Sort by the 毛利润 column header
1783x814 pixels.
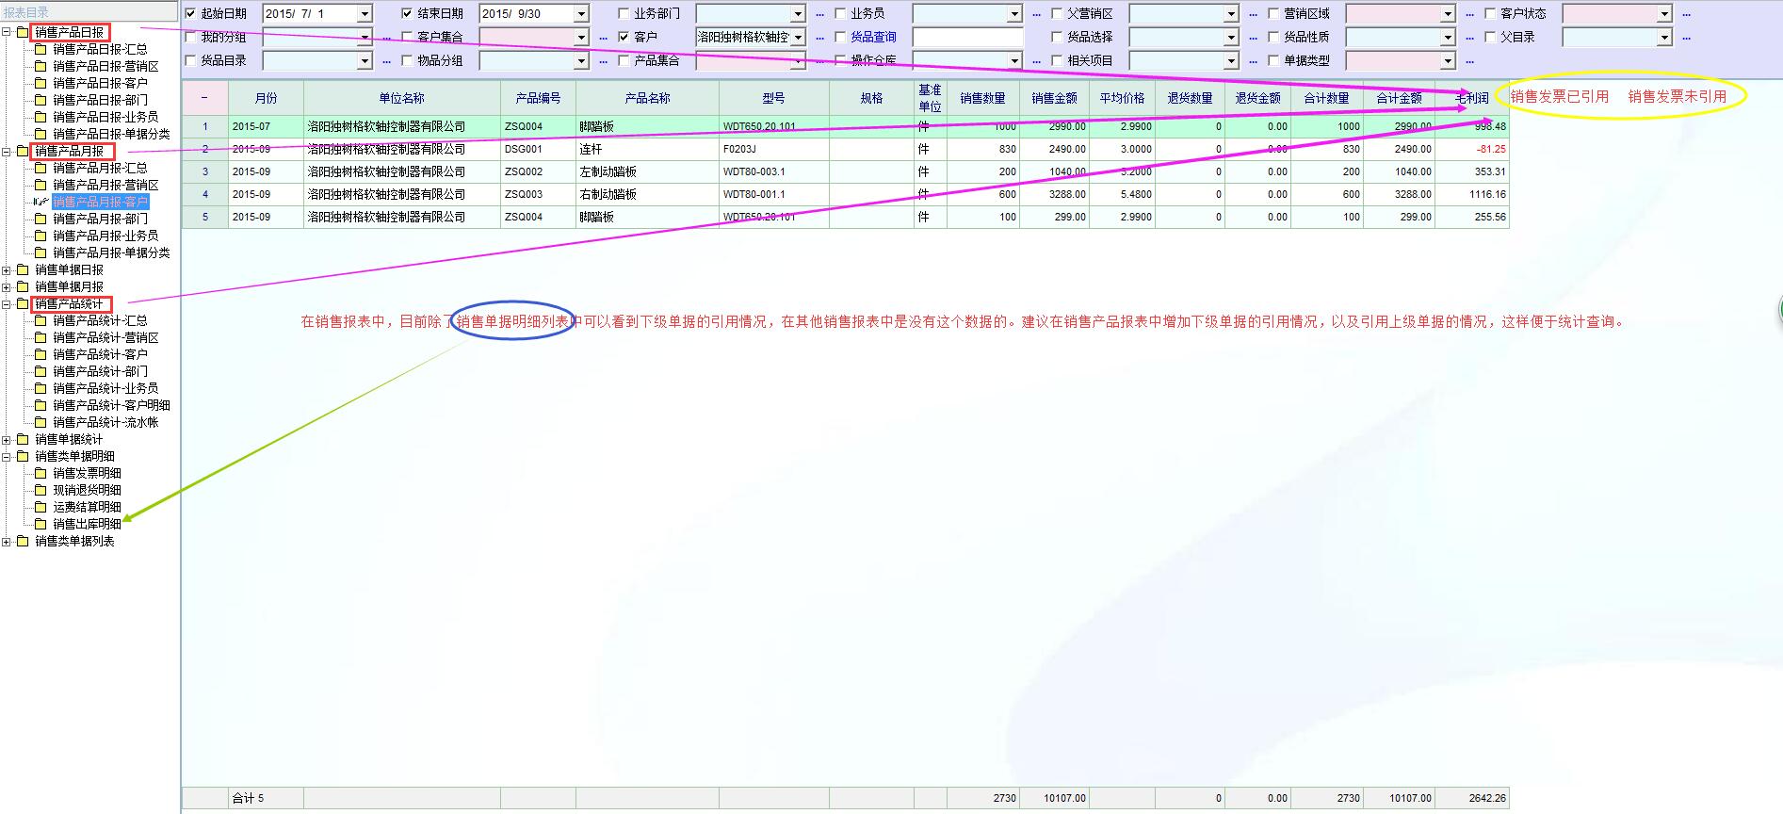[x=1471, y=98]
